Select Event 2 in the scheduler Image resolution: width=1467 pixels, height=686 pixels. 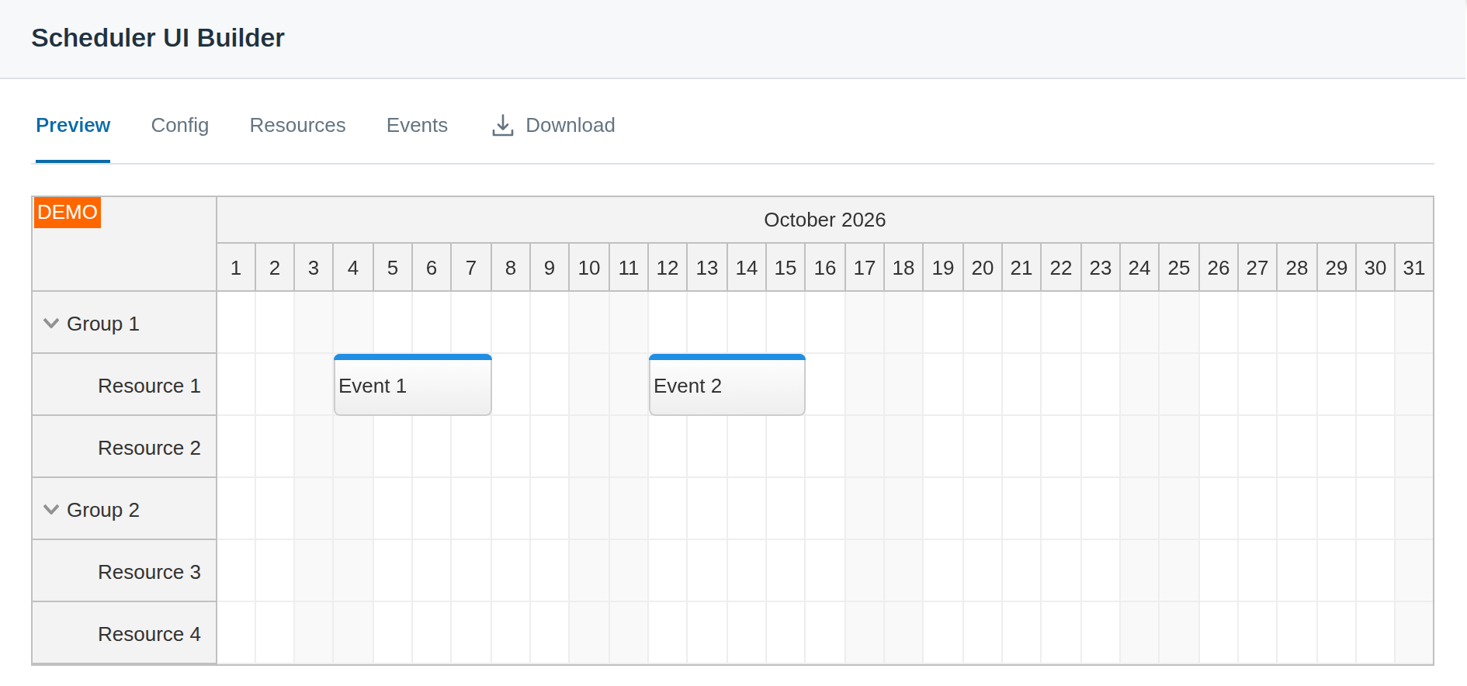pos(727,385)
